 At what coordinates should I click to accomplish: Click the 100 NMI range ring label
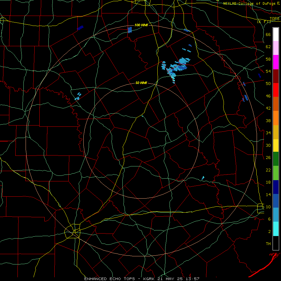tap(141, 25)
